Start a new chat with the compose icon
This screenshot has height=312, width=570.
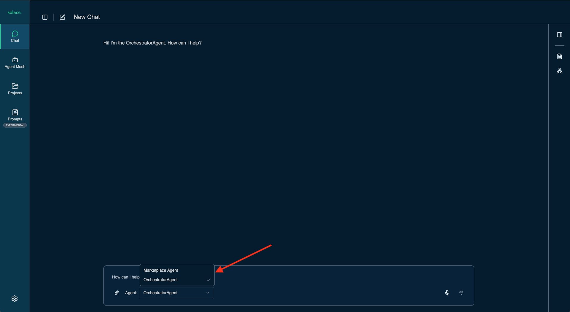tap(62, 17)
